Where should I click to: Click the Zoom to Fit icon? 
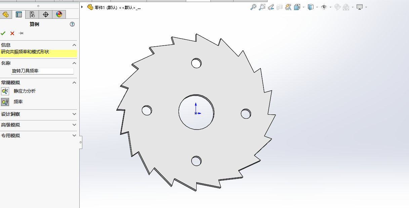[x=253, y=7]
